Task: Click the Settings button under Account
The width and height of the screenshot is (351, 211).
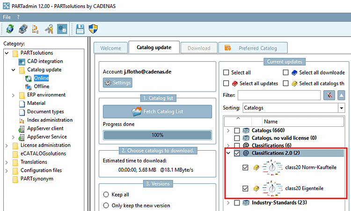Action: click(117, 82)
